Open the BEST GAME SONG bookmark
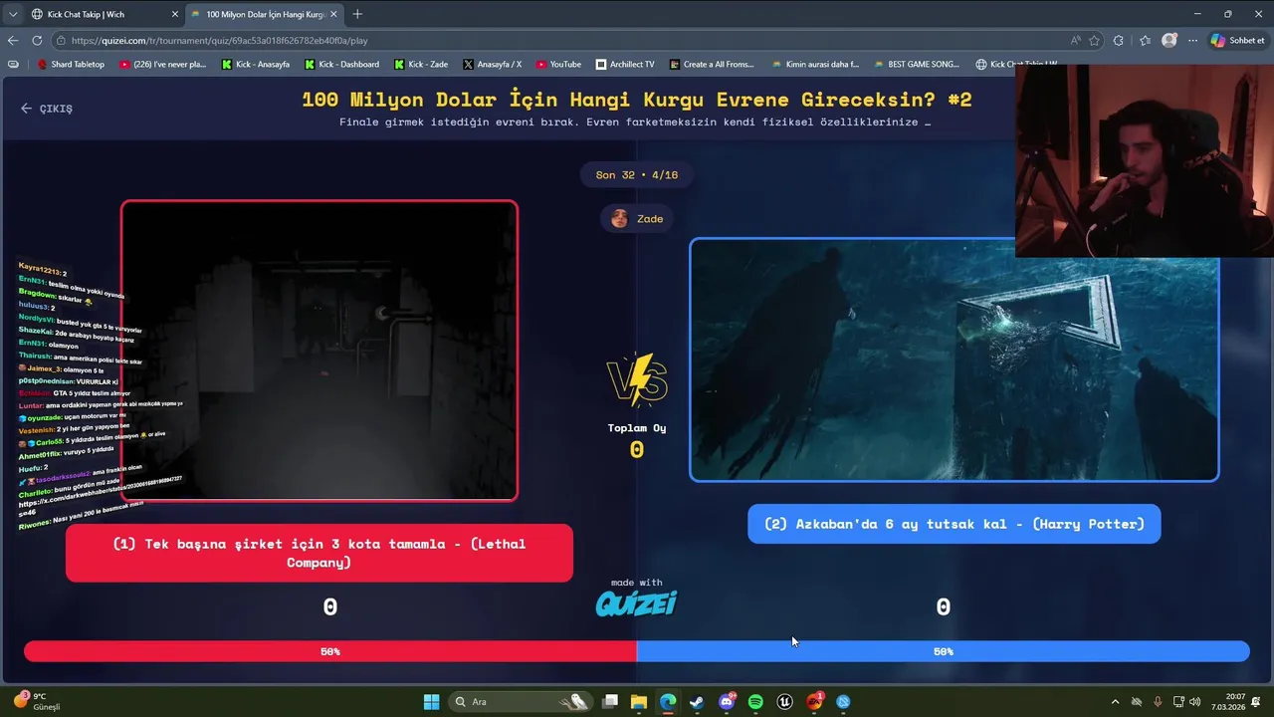Viewport: 1274px width, 717px height. (x=918, y=64)
